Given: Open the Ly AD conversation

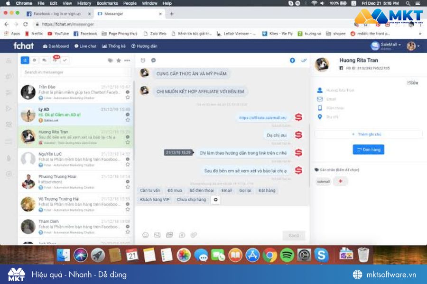Looking at the screenshot, I should [75, 115].
